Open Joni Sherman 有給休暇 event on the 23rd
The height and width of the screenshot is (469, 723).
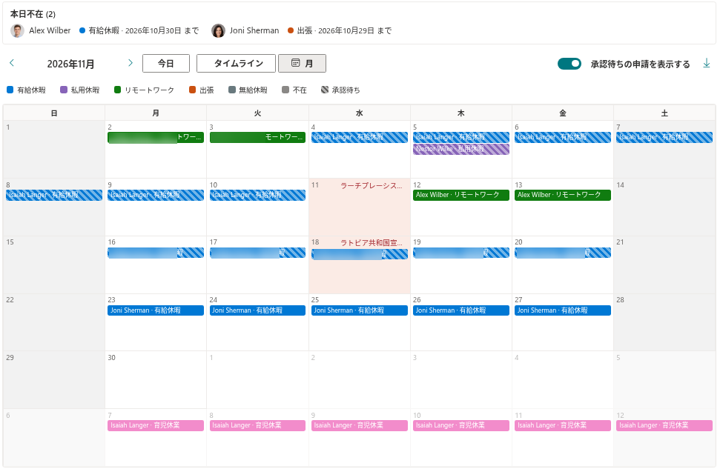point(156,310)
